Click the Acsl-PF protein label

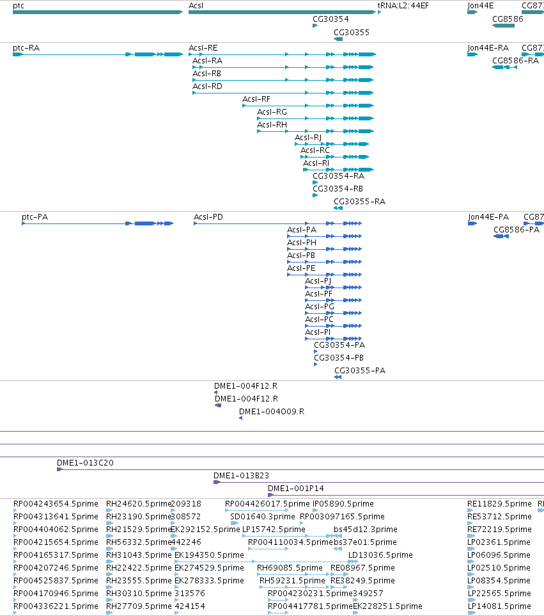click(x=318, y=294)
